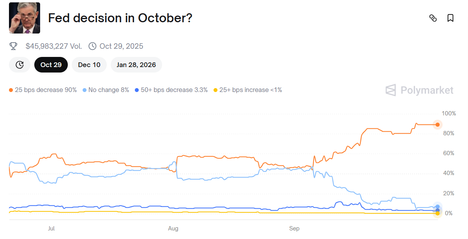The width and height of the screenshot is (468, 239).
Task: Select the Oct 29 meeting tab
Action: [51, 65]
